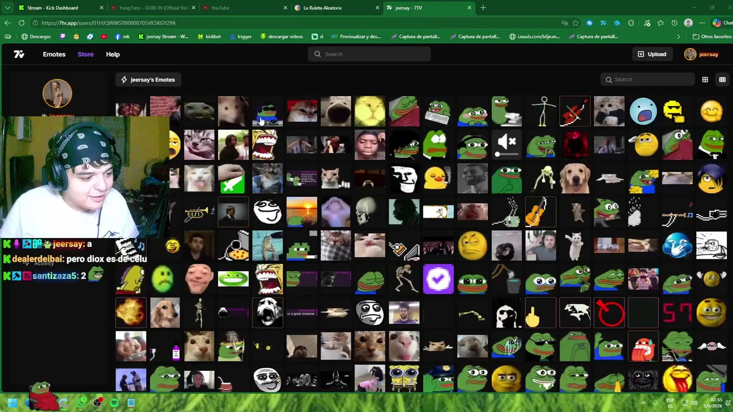This screenshot has height=412, width=733.
Task: Open the trigger bookmark
Action: pyautogui.click(x=241, y=37)
